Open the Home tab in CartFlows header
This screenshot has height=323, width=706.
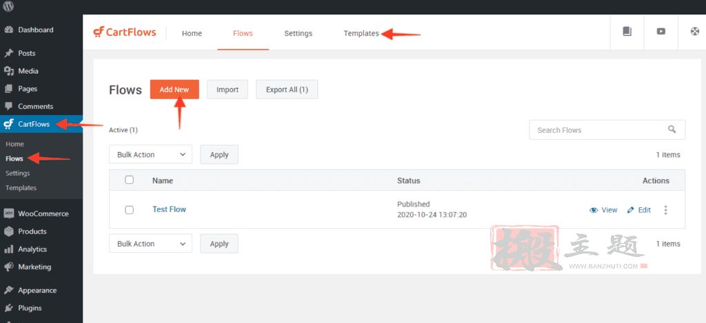click(192, 33)
